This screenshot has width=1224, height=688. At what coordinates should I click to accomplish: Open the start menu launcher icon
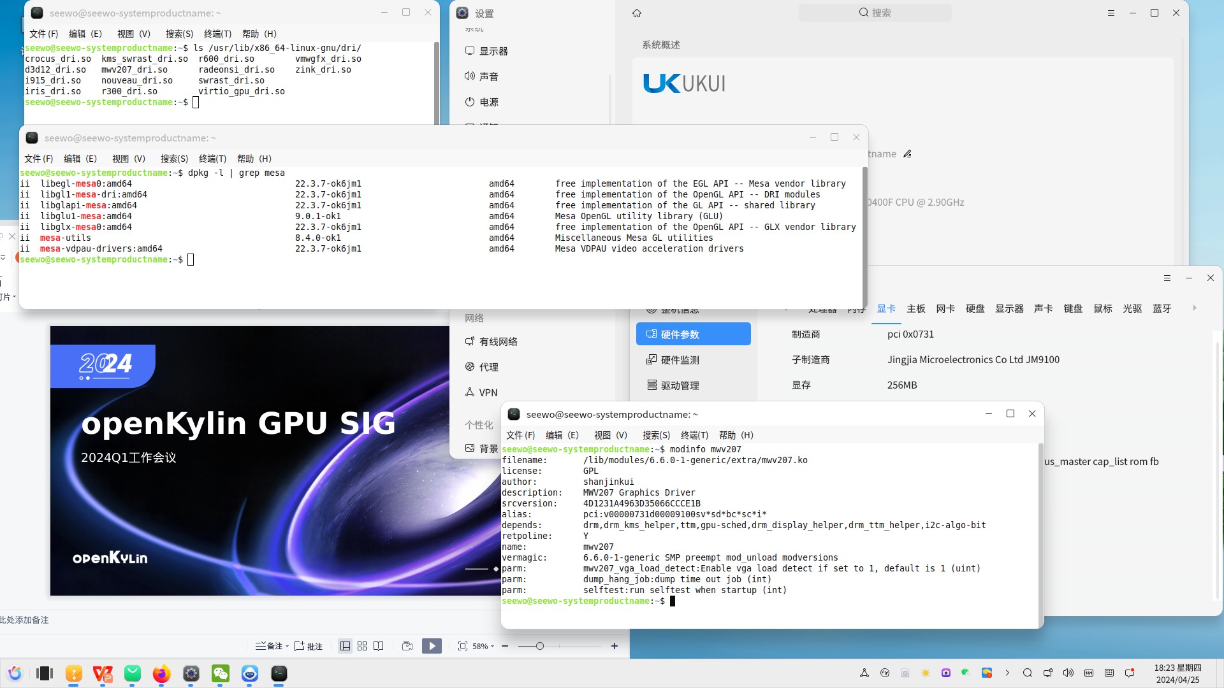[15, 673]
